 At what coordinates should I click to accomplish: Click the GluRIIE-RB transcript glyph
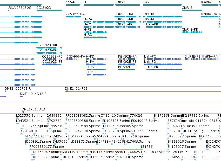tap(192, 32)
